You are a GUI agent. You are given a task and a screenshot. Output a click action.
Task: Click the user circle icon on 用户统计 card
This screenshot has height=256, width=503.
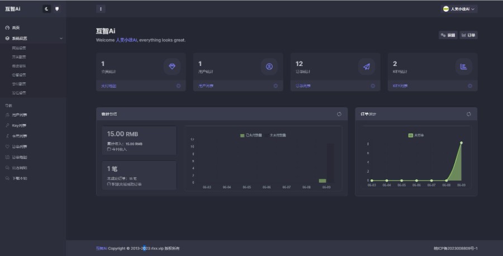point(269,67)
